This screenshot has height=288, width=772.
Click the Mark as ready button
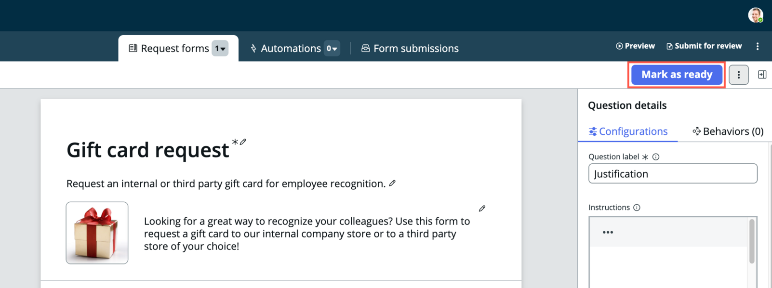click(x=677, y=75)
